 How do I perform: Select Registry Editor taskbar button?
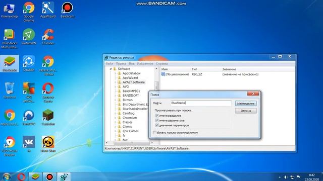(x=64, y=176)
